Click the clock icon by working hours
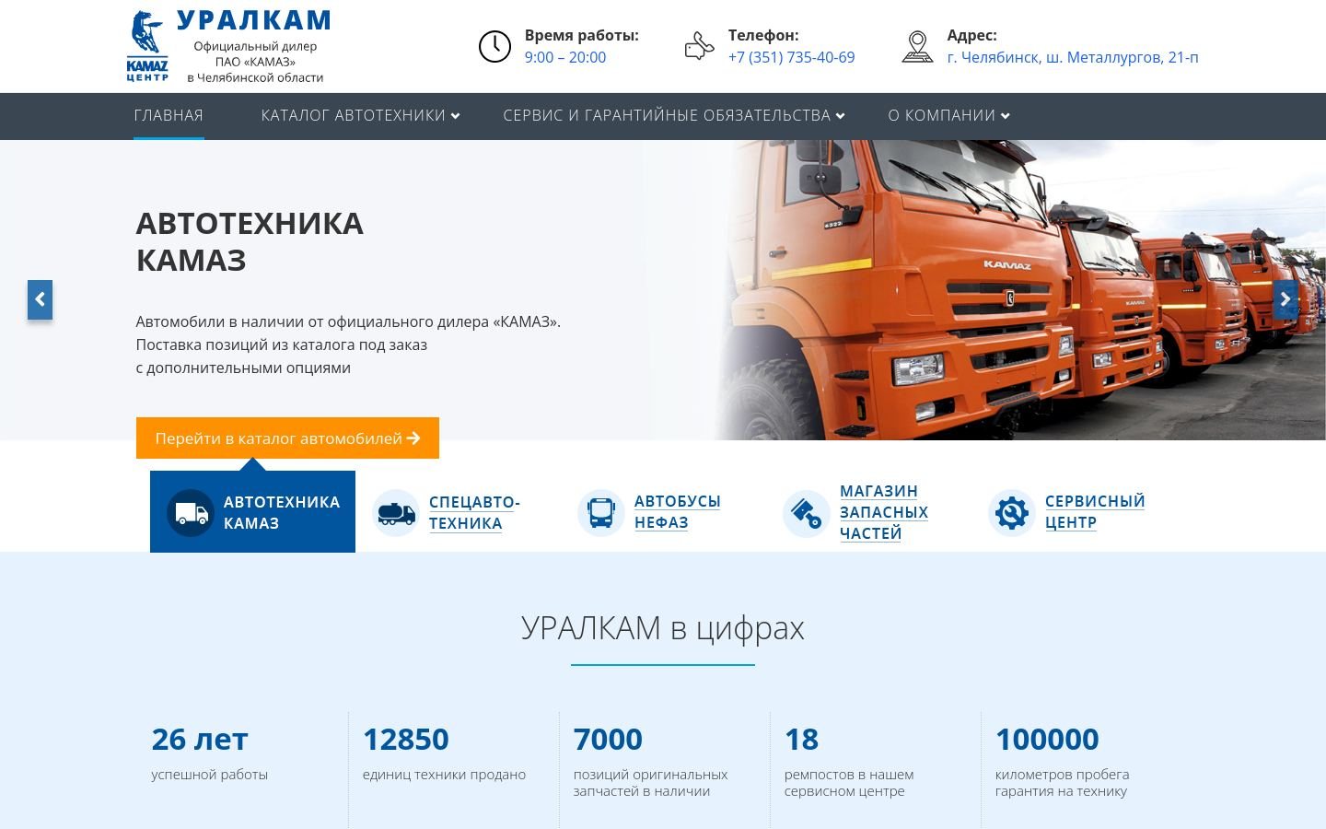The width and height of the screenshot is (1326, 829). (x=494, y=46)
